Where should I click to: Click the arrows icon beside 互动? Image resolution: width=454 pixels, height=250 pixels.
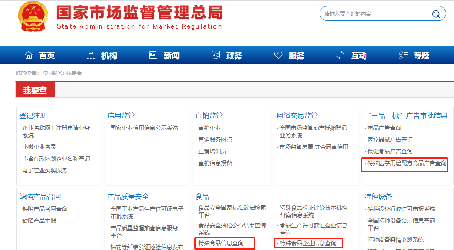(x=340, y=55)
